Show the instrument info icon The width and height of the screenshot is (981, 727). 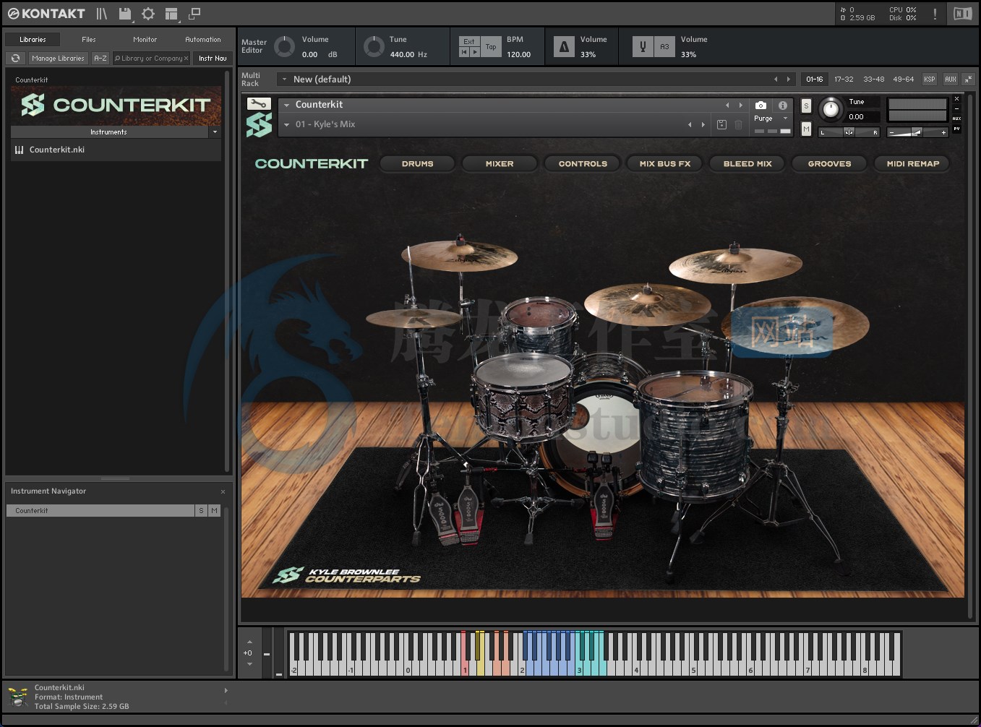(x=782, y=105)
